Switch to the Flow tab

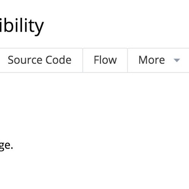[105, 60]
